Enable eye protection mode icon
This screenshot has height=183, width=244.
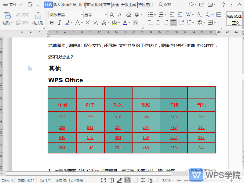tap(151, 180)
